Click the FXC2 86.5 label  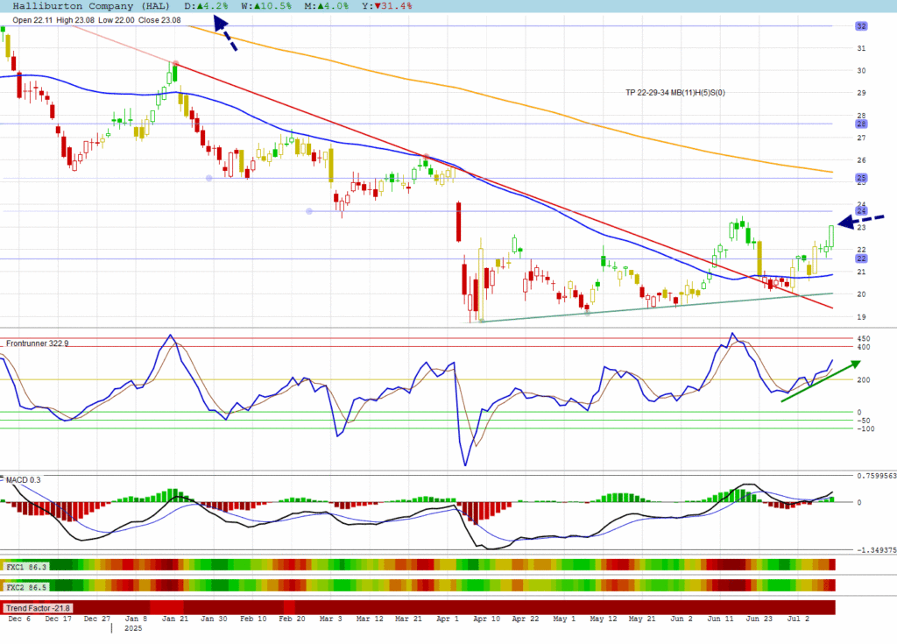click(x=25, y=587)
